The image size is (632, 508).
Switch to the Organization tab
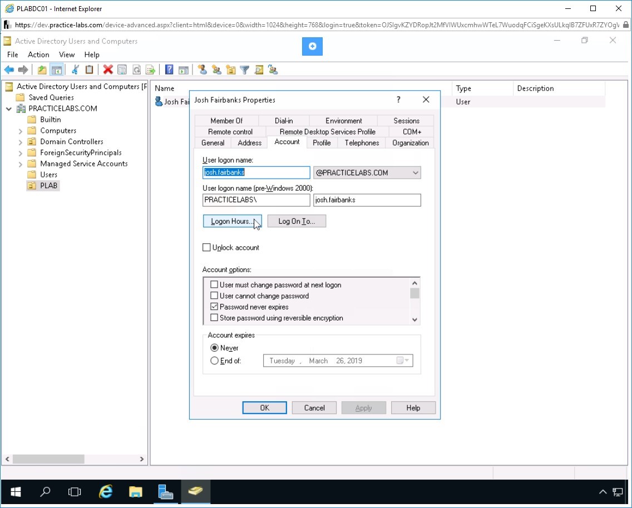[x=411, y=143]
